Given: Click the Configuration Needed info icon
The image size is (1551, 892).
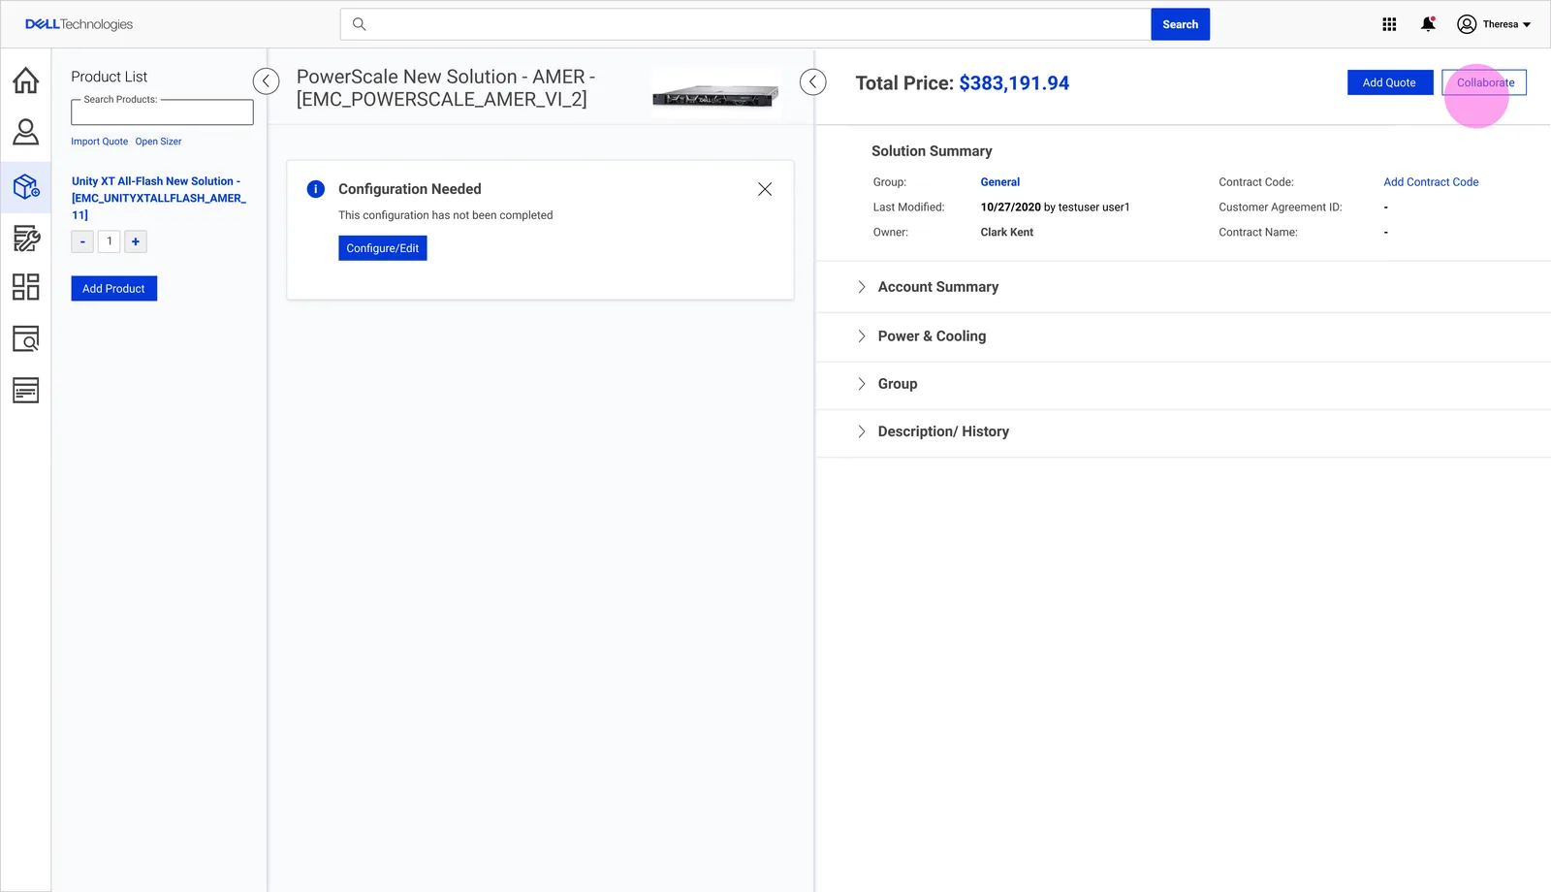Looking at the screenshot, I should (x=316, y=189).
